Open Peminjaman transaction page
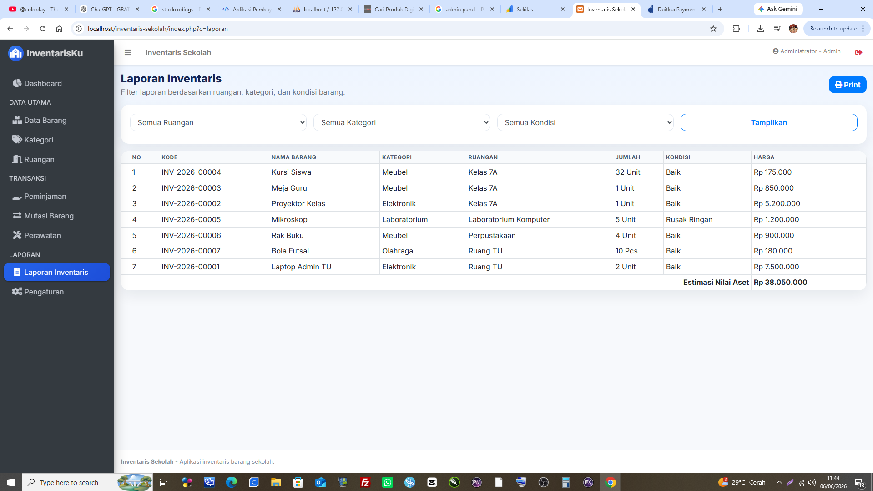The width and height of the screenshot is (873, 491). 57,196
